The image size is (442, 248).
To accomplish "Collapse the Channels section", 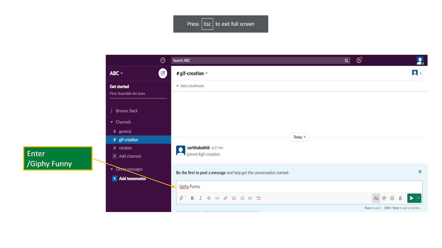I will (x=112, y=122).
